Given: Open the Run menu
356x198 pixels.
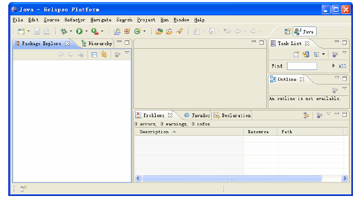Looking at the screenshot, I should pyautogui.click(x=165, y=20).
